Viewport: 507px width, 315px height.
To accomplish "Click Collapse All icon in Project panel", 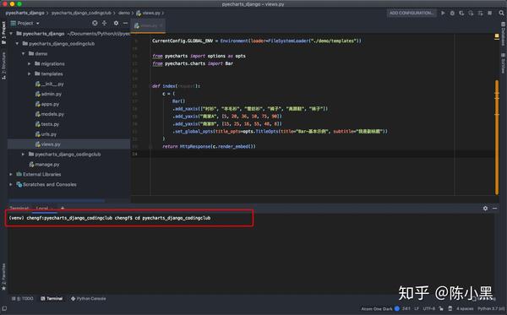I will [105, 23].
